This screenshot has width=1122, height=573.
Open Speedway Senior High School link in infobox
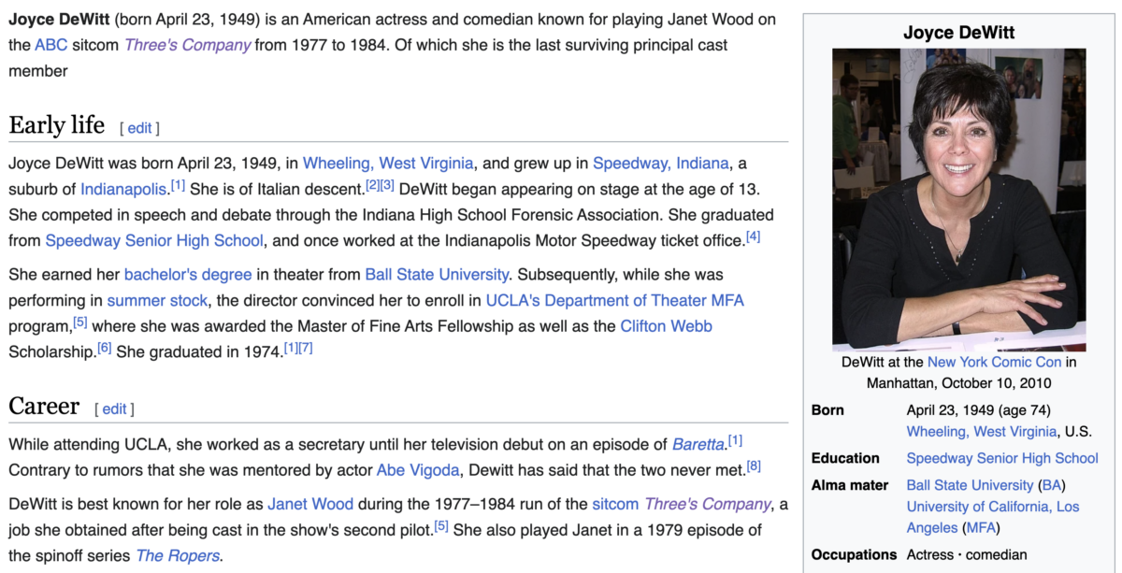tap(1002, 458)
